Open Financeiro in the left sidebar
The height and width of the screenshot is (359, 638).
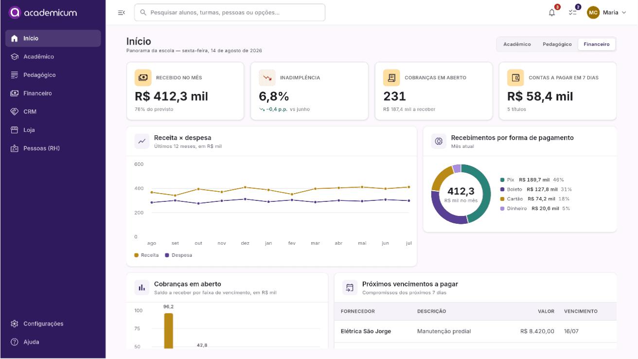point(53,93)
